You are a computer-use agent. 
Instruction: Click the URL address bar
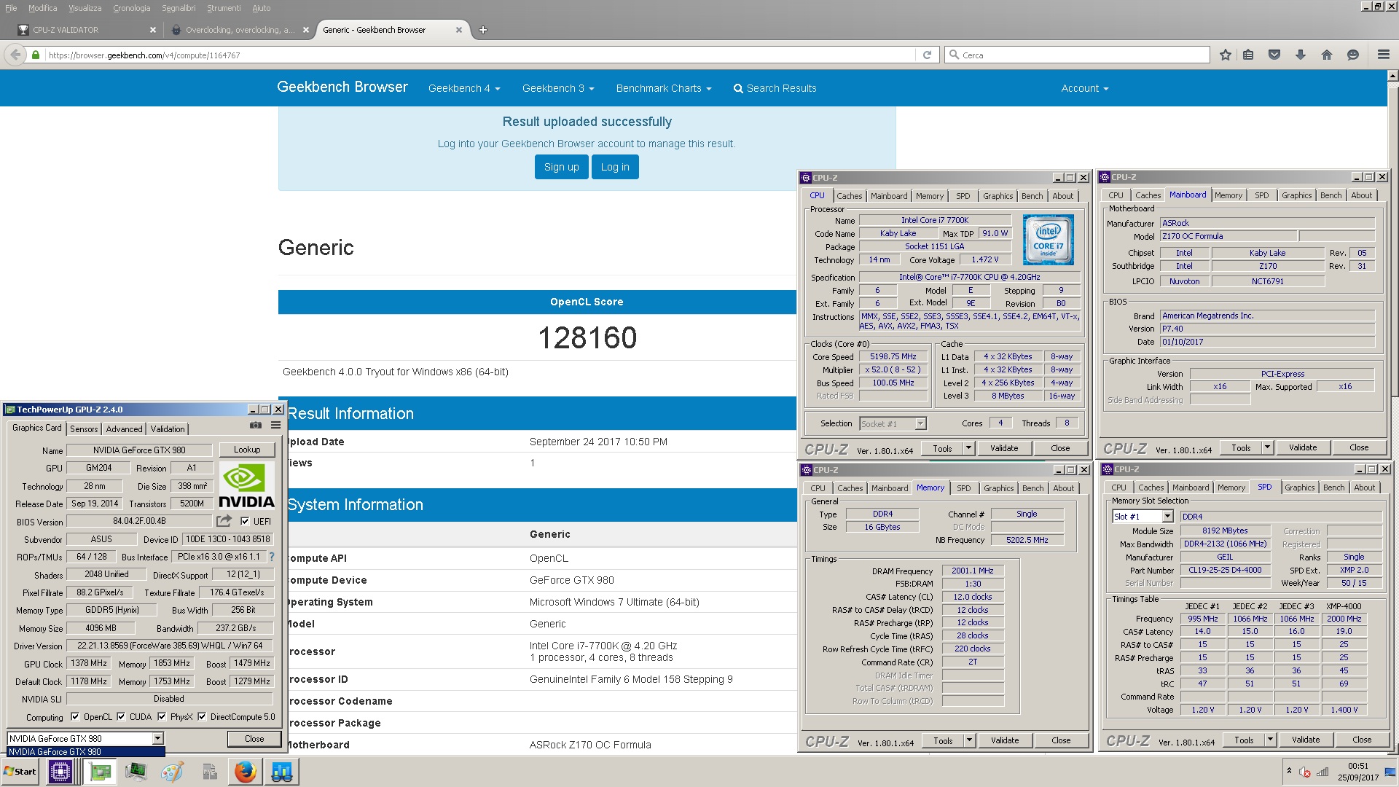tap(479, 55)
